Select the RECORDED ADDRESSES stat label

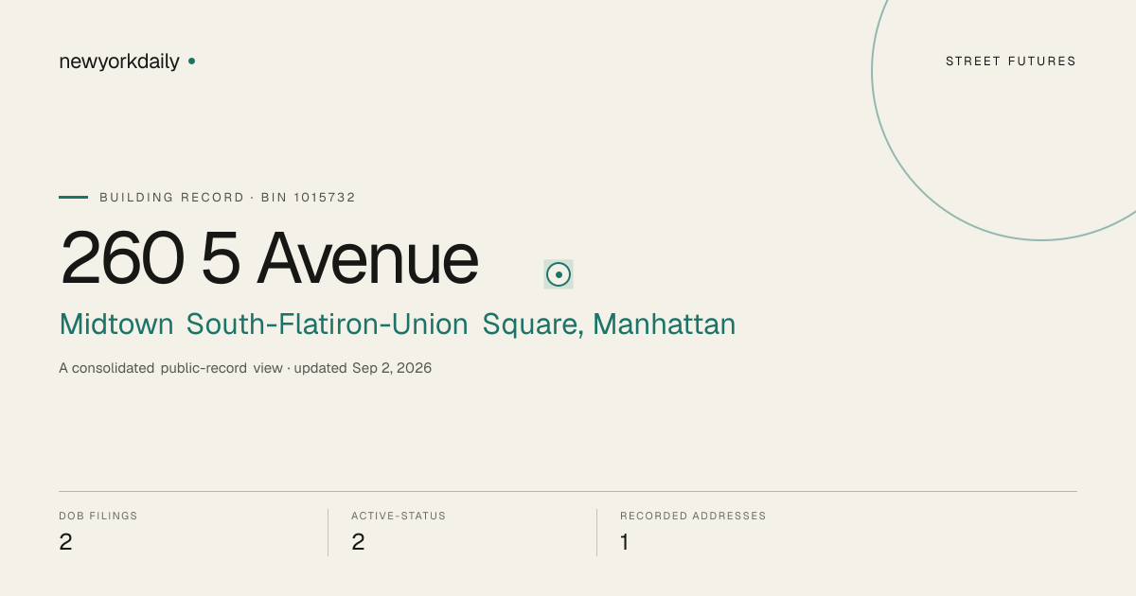point(693,516)
